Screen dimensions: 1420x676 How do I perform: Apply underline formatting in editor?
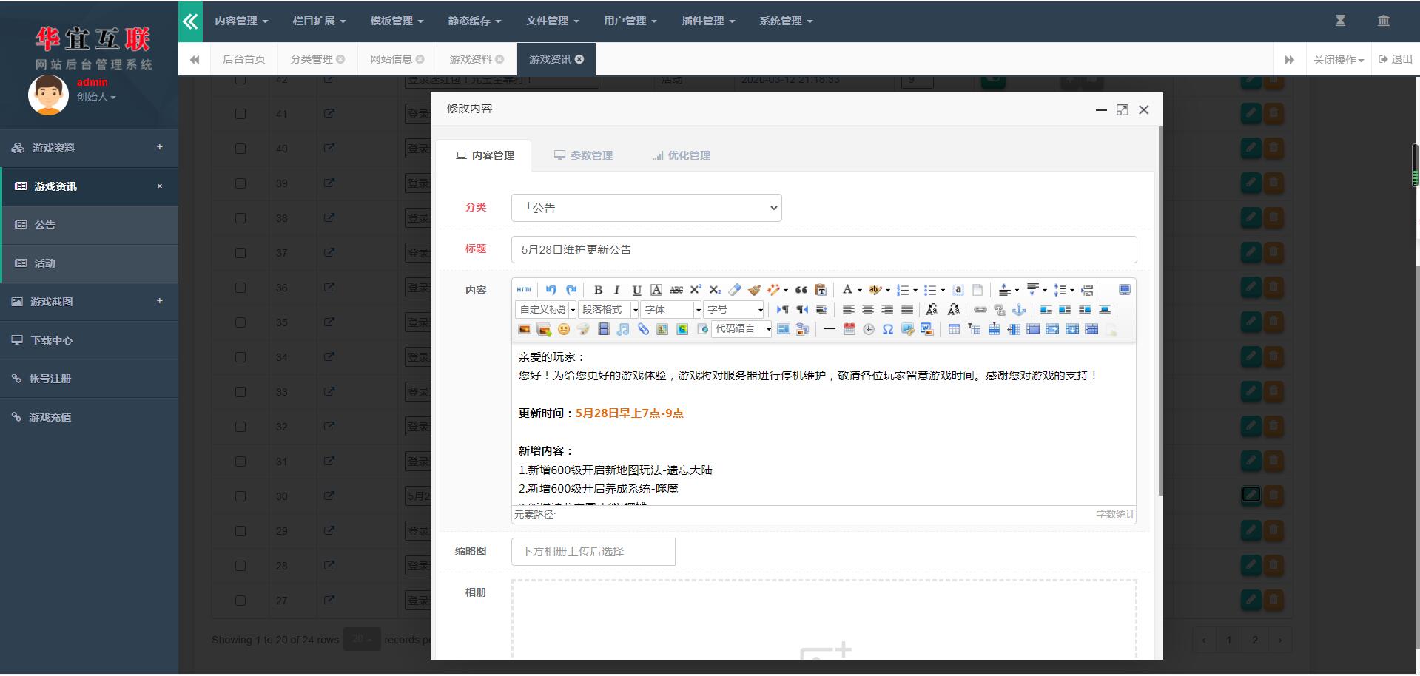coord(636,290)
